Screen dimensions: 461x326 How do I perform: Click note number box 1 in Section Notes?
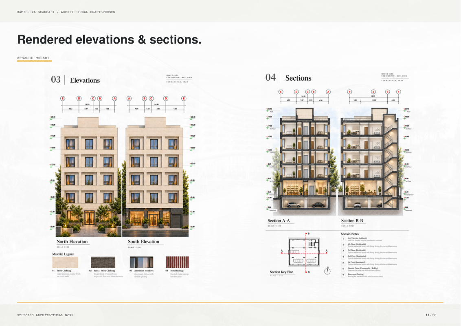(x=343, y=239)
